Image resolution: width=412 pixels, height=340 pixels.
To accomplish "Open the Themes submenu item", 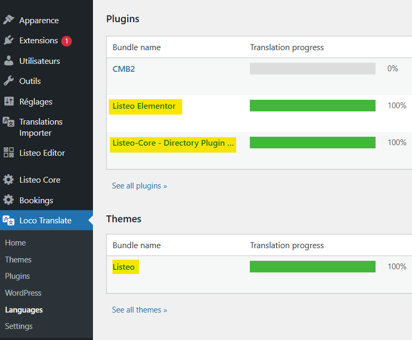I will tap(18, 260).
